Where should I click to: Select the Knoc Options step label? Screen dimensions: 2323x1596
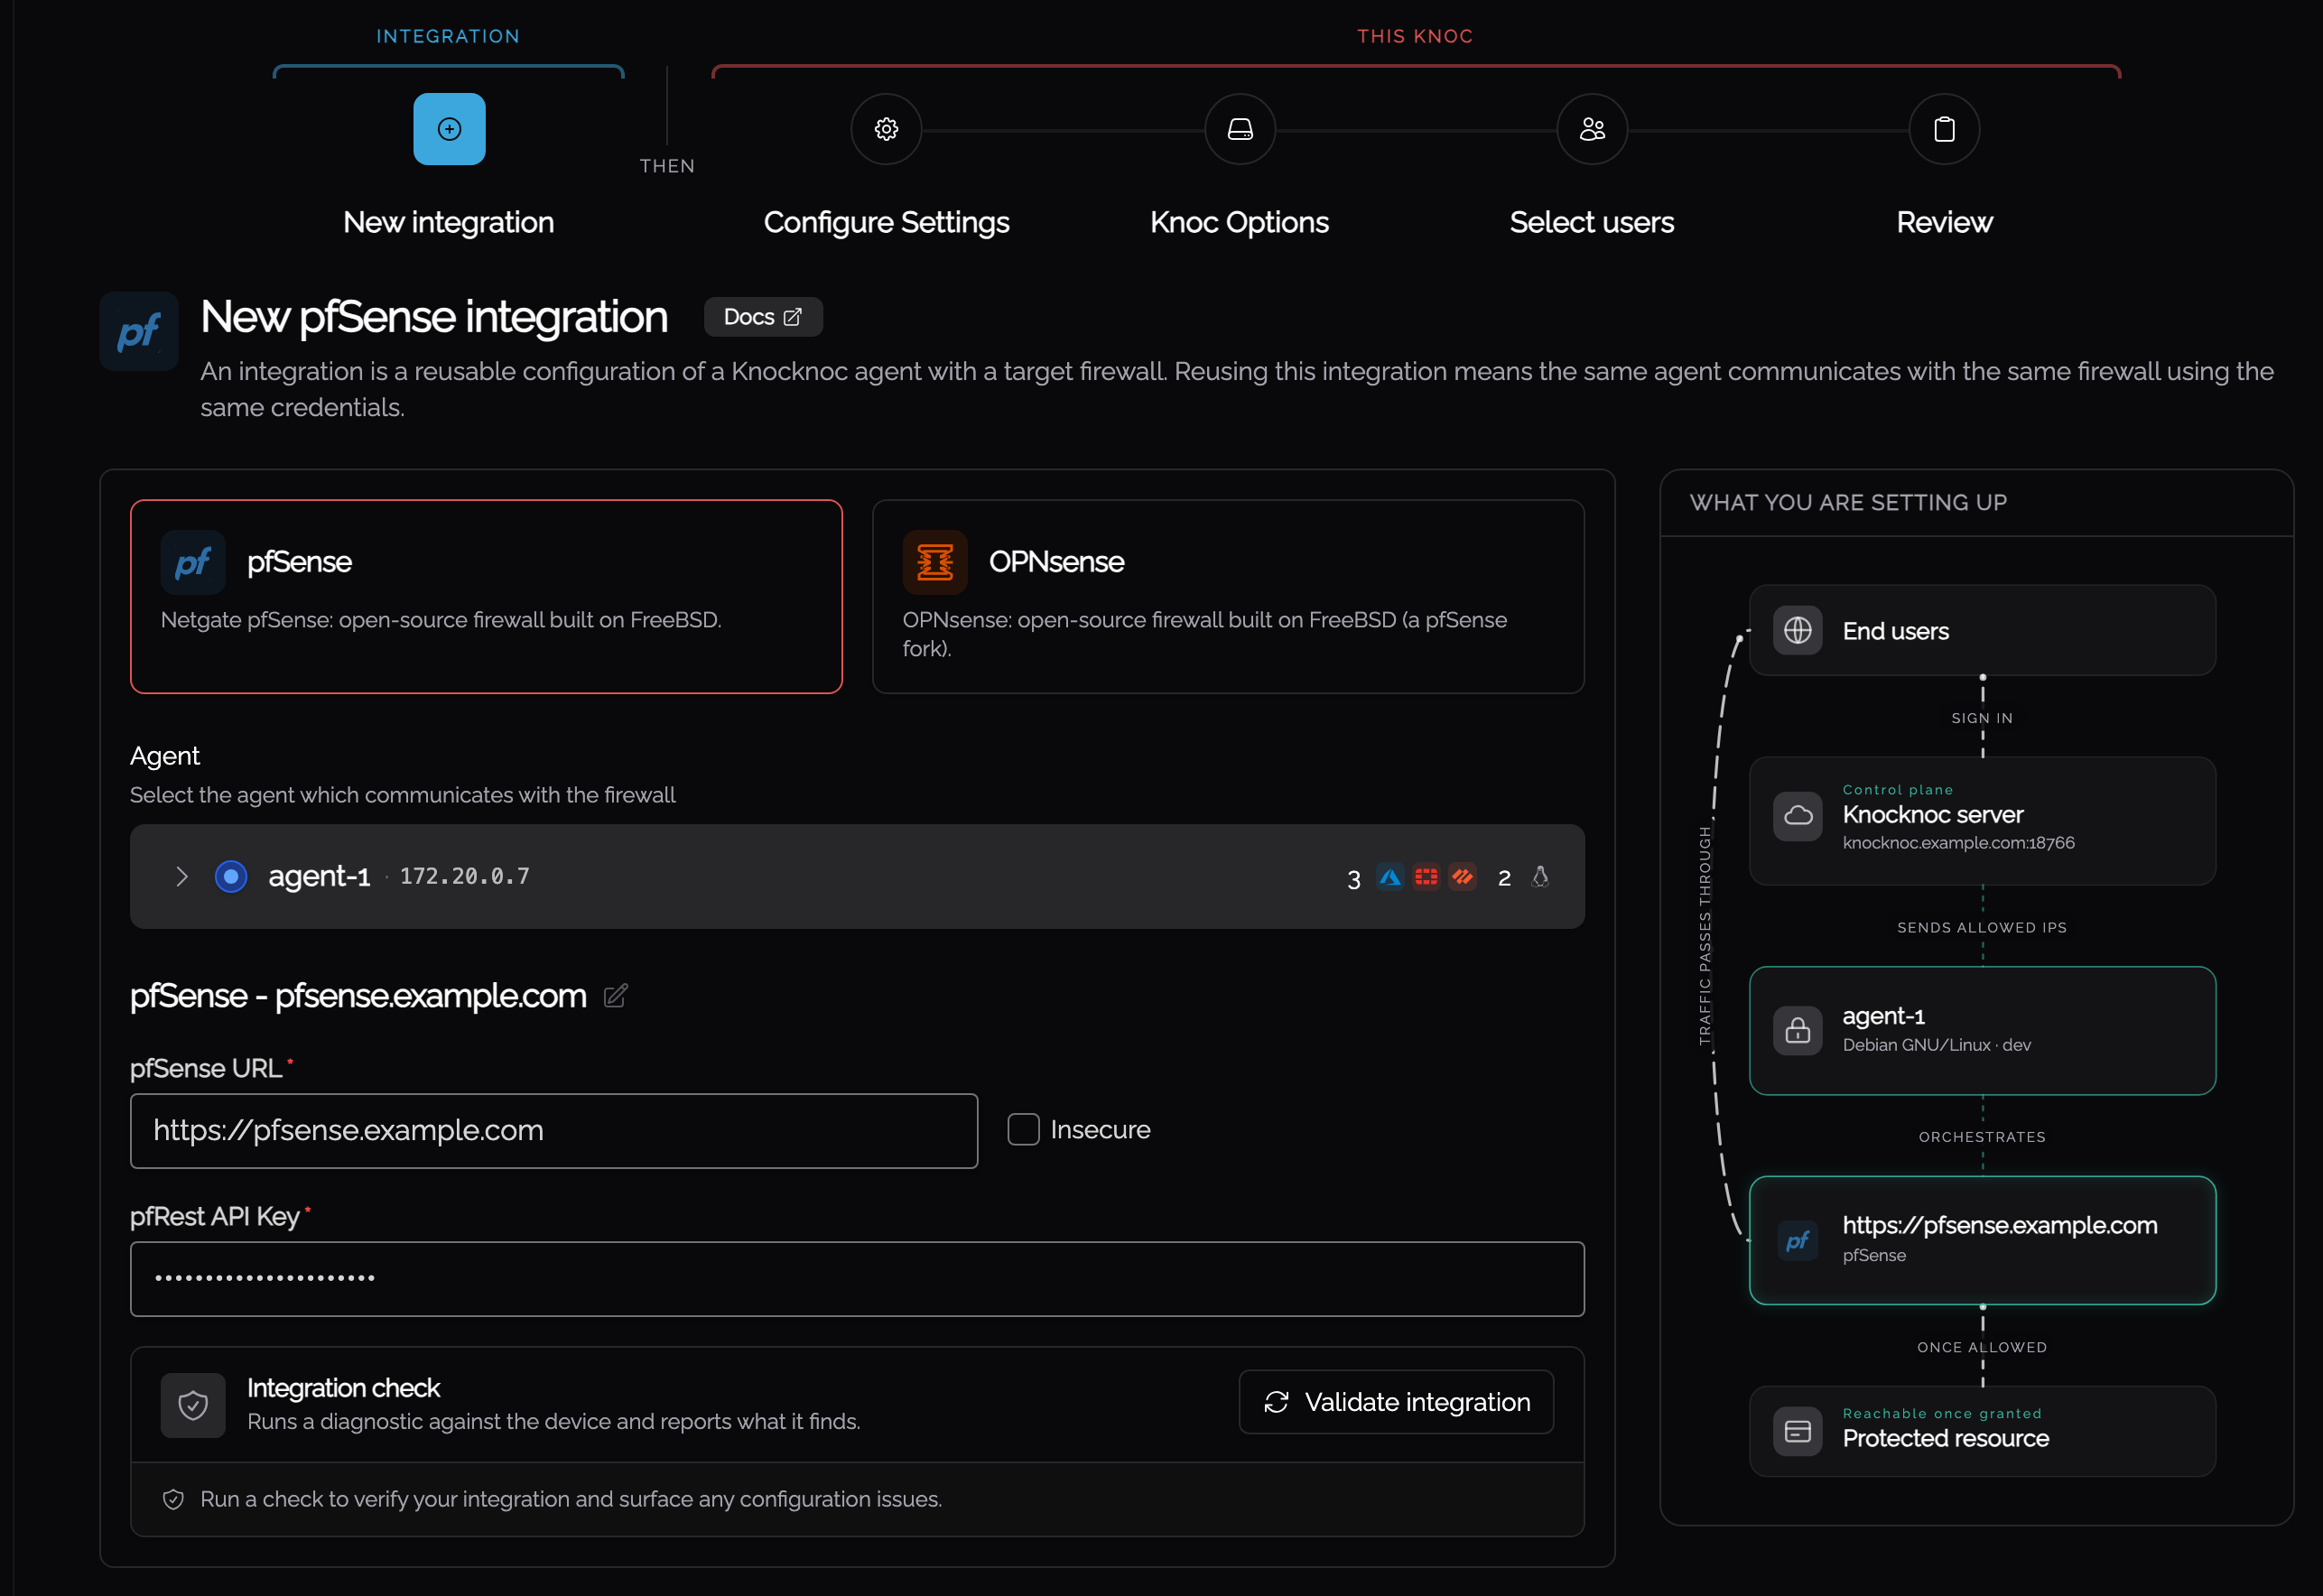point(1240,222)
